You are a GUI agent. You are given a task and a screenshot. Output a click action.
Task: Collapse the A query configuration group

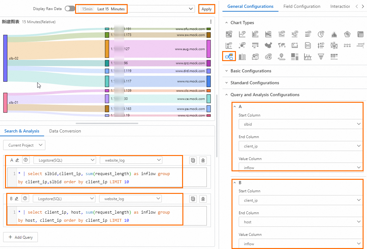point(235,106)
